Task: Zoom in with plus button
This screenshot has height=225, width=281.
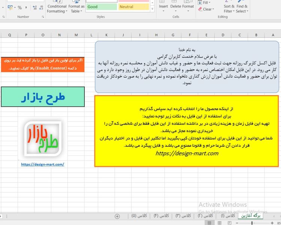Action: click(272, 223)
